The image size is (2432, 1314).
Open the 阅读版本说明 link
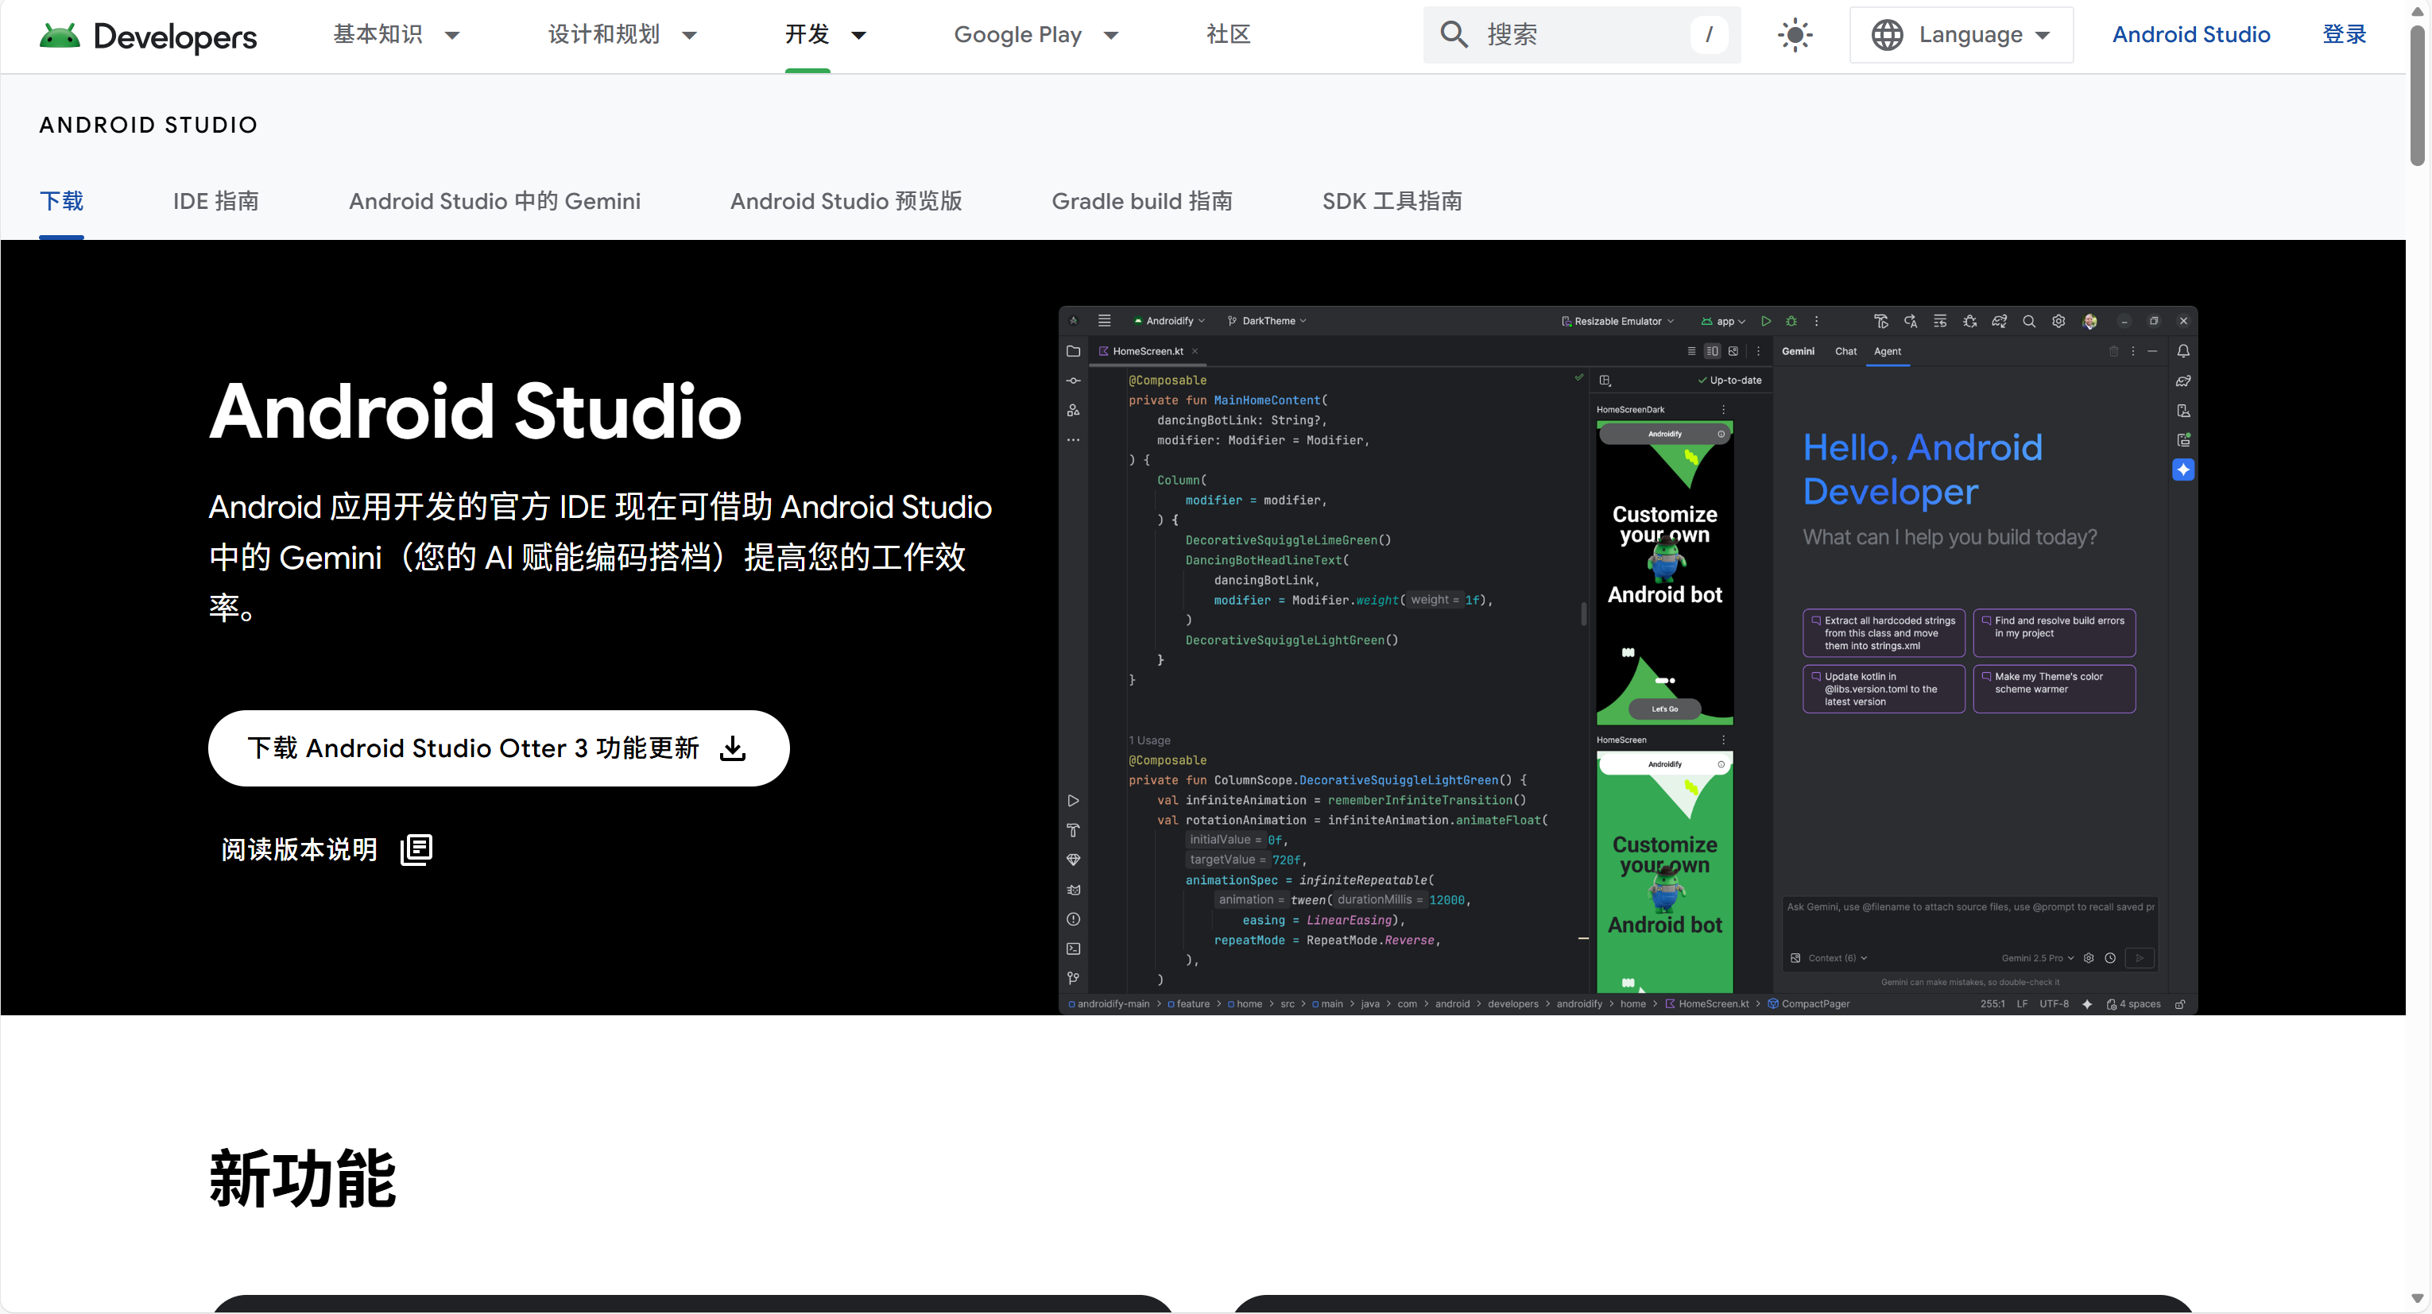coord(298,849)
